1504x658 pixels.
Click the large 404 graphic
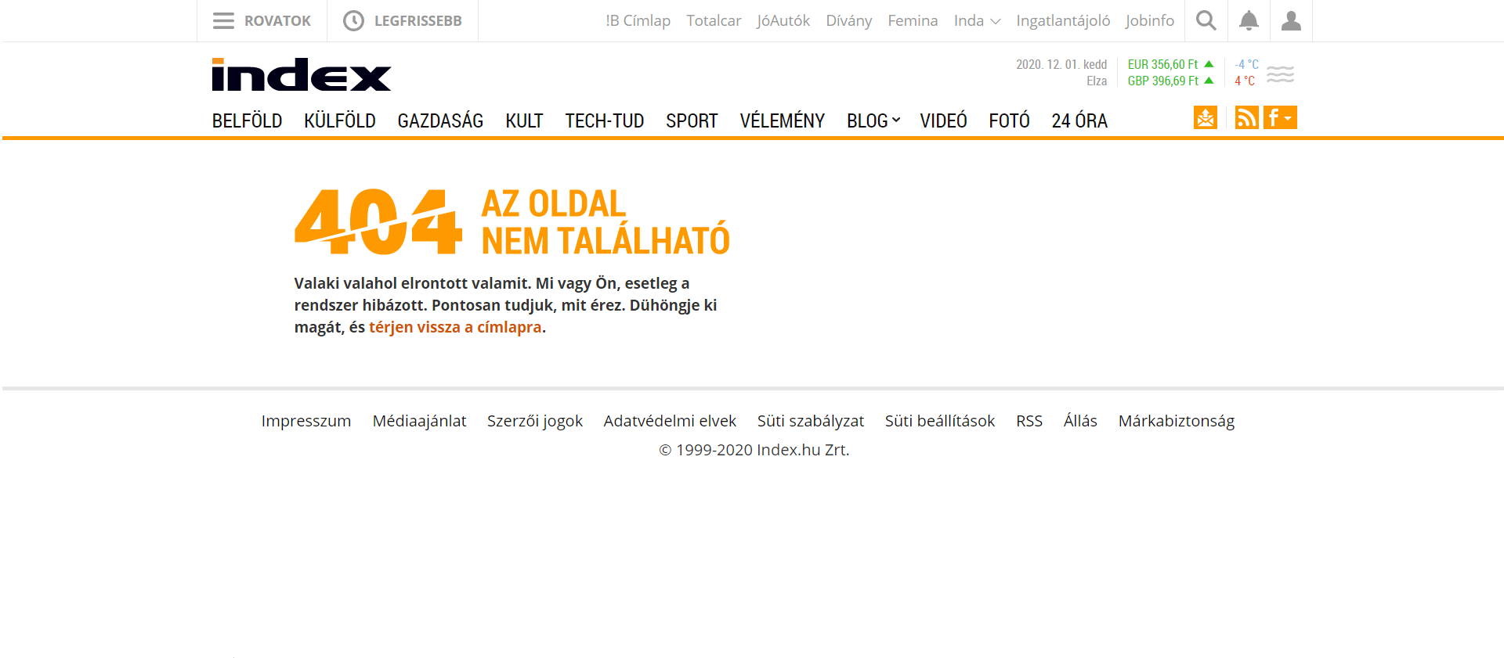pyautogui.click(x=378, y=222)
